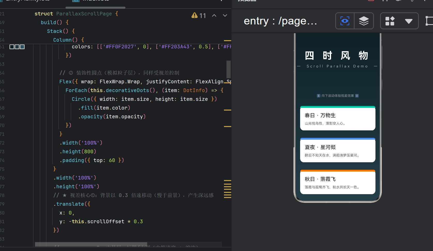Open the Previewer layers stack icon
The width and height of the screenshot is (433, 251).
364,21
